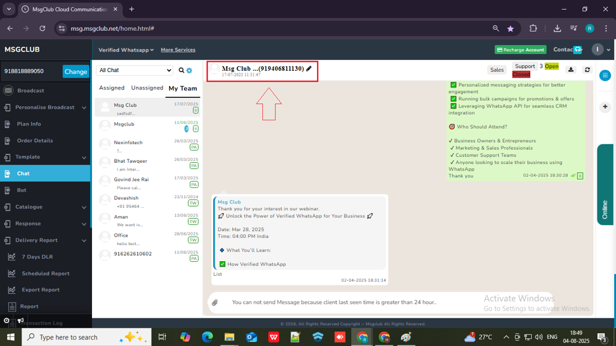Click the Change number button
Viewport: 616px width, 346px height.
pos(76,71)
